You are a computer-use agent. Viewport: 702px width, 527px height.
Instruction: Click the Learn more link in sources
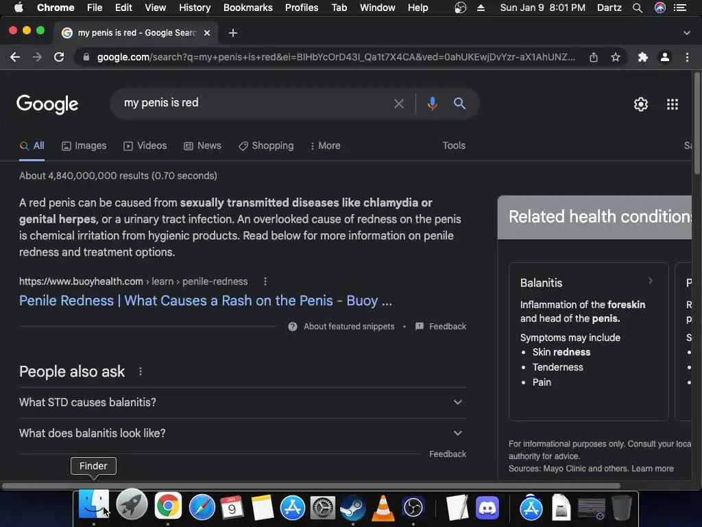click(x=653, y=469)
